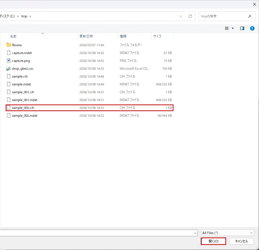Expand the file name combo box arrow
259x250 pixels.
point(195,233)
